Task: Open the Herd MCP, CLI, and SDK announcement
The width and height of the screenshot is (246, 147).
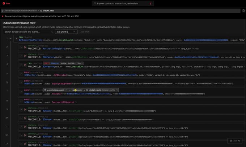Action: (x=42, y=16)
